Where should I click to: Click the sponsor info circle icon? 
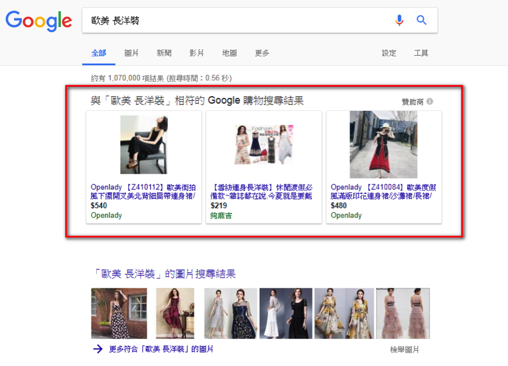pos(430,101)
